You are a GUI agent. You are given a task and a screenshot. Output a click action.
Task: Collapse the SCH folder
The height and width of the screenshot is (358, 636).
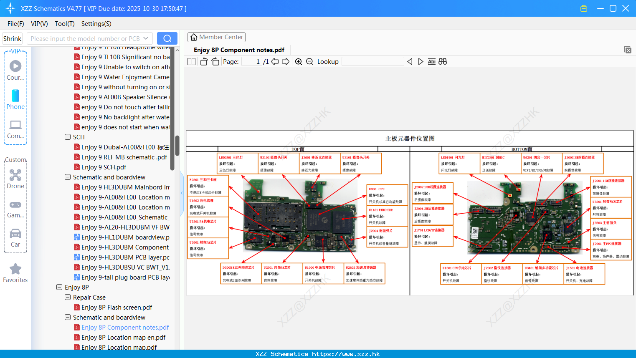click(x=68, y=137)
